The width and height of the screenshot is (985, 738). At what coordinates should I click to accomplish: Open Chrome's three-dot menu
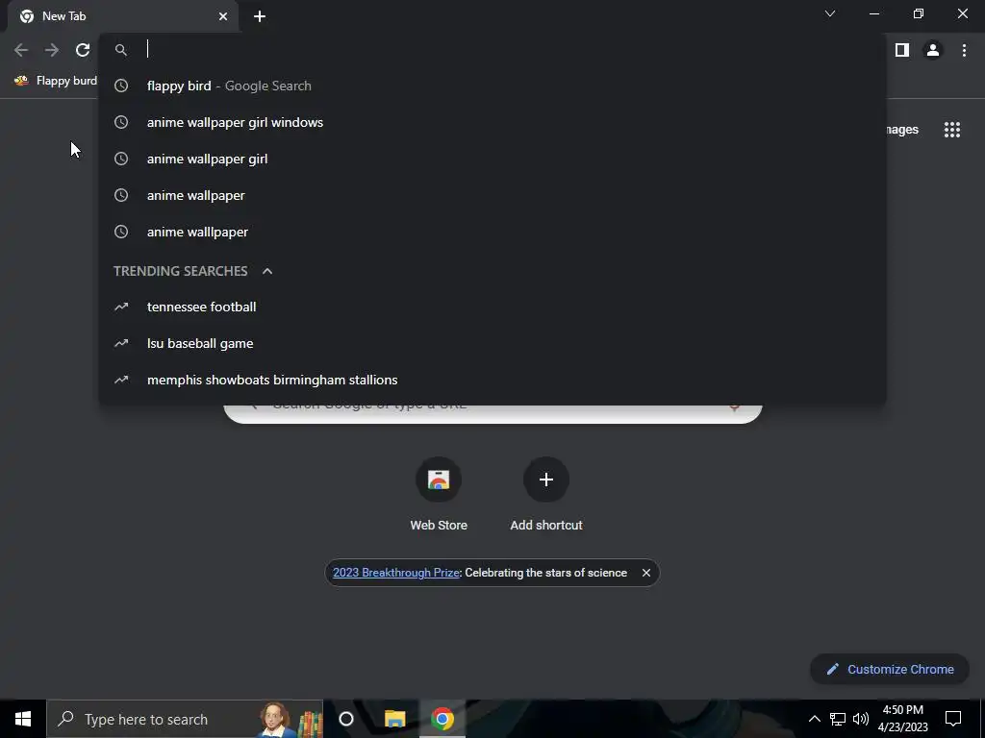(964, 50)
